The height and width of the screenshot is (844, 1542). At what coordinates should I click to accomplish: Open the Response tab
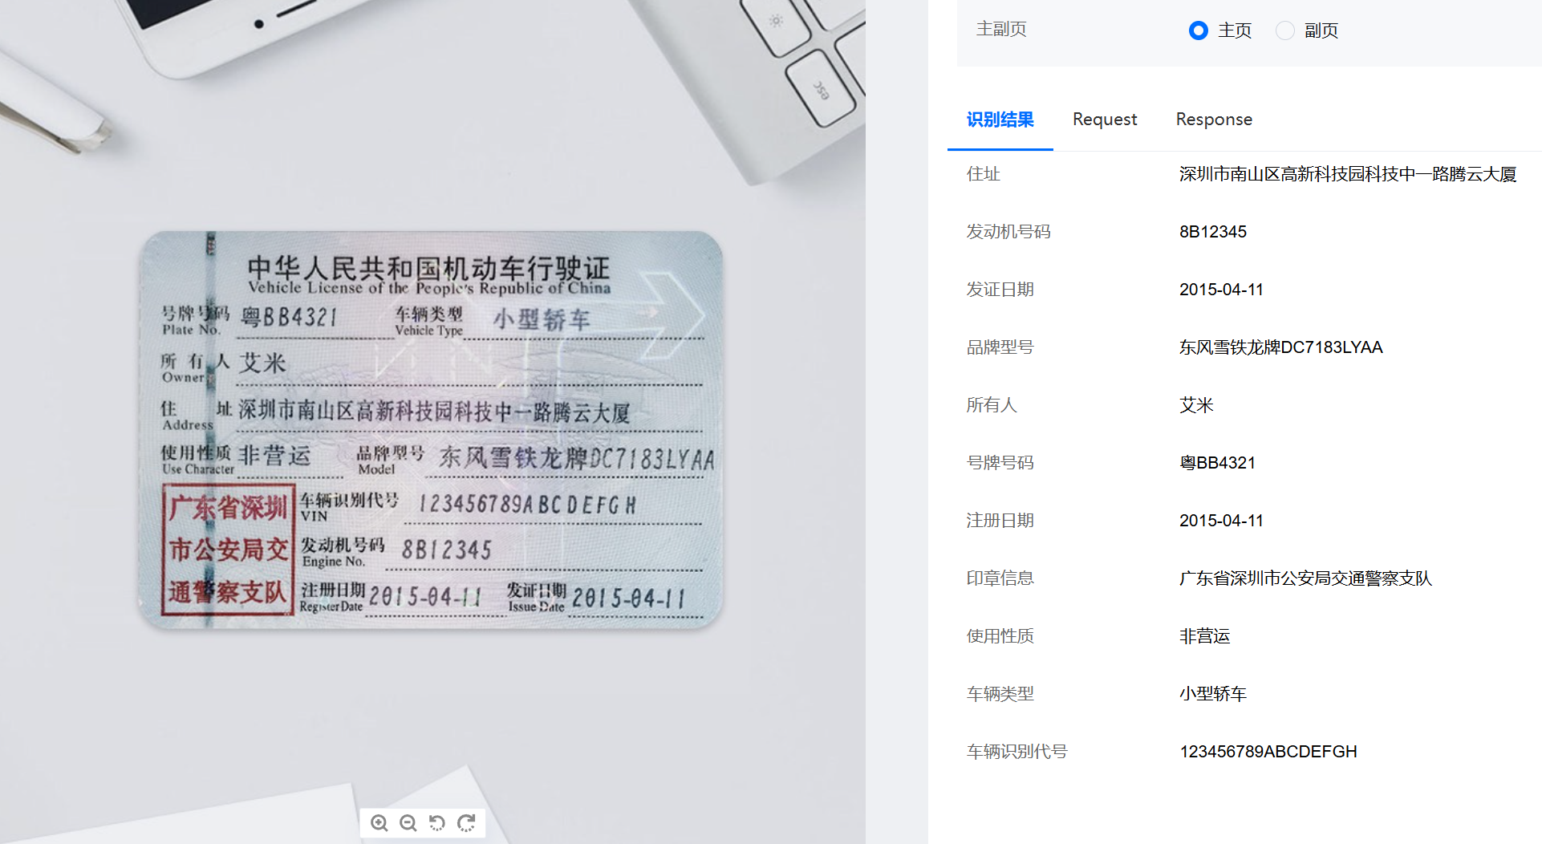[x=1214, y=120]
